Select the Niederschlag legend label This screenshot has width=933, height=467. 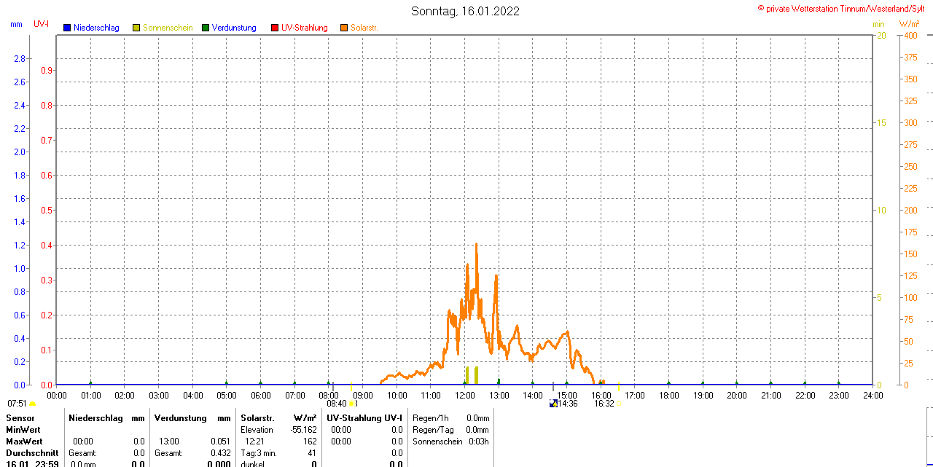[96, 28]
